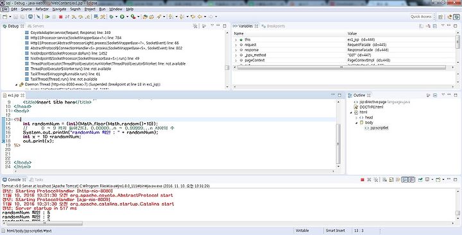Viewport: 462px width, 235px height.
Task: Click Show Logical Structure icon in Variables view
Action: [x=428, y=26]
